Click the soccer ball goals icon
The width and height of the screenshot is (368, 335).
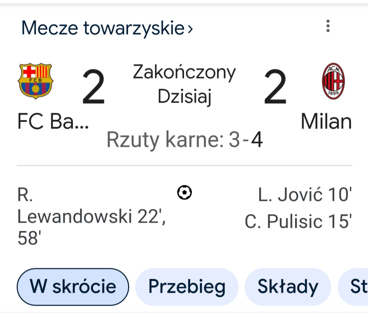(184, 193)
